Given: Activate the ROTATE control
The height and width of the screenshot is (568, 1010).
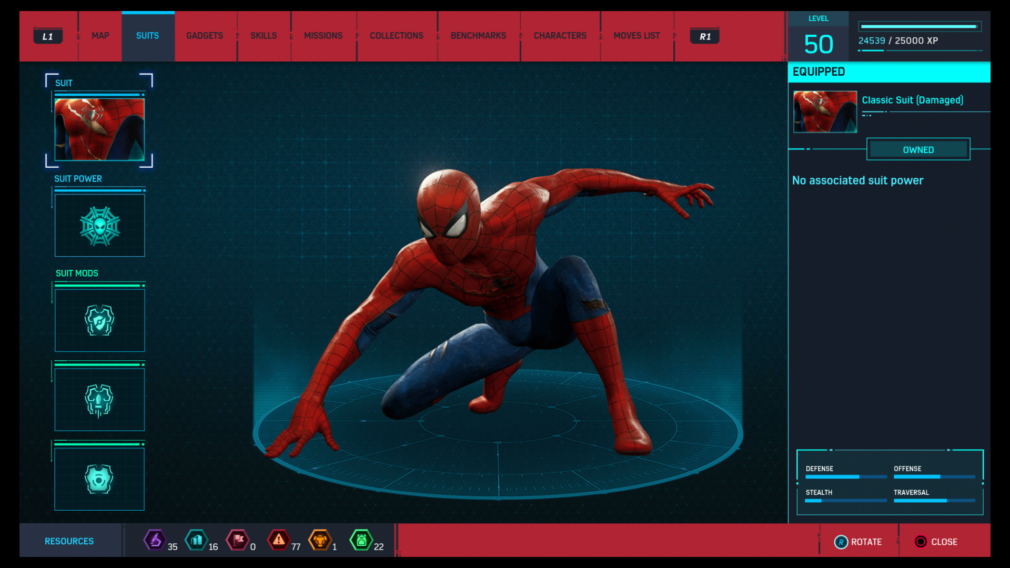Looking at the screenshot, I should pyautogui.click(x=858, y=541).
